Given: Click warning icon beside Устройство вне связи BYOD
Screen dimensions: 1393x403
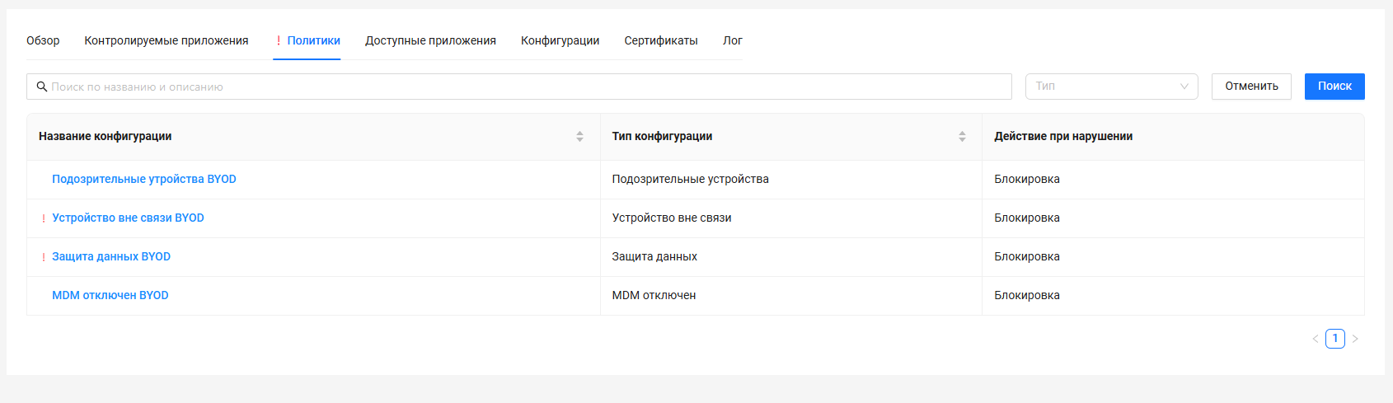Looking at the screenshot, I should pos(44,218).
